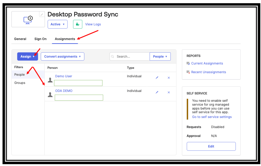Edit the ODA DEMO assignment with the pencil icon
The width and height of the screenshot is (261, 166).
point(157,92)
